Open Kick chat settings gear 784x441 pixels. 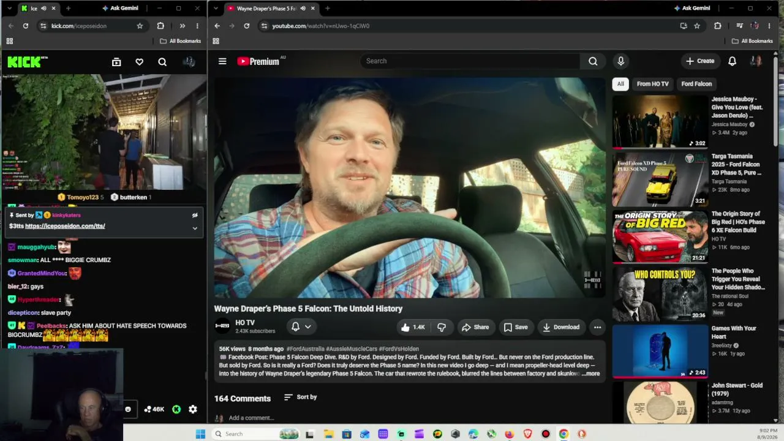193,409
